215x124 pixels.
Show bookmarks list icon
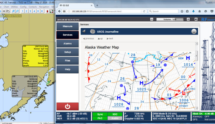[x=187, y=11]
